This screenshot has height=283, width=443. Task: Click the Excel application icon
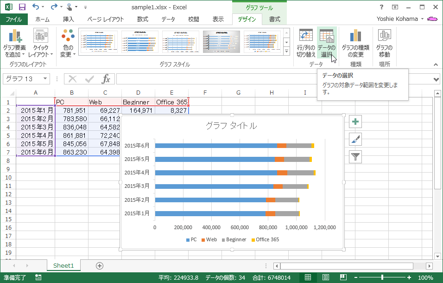coord(8,7)
